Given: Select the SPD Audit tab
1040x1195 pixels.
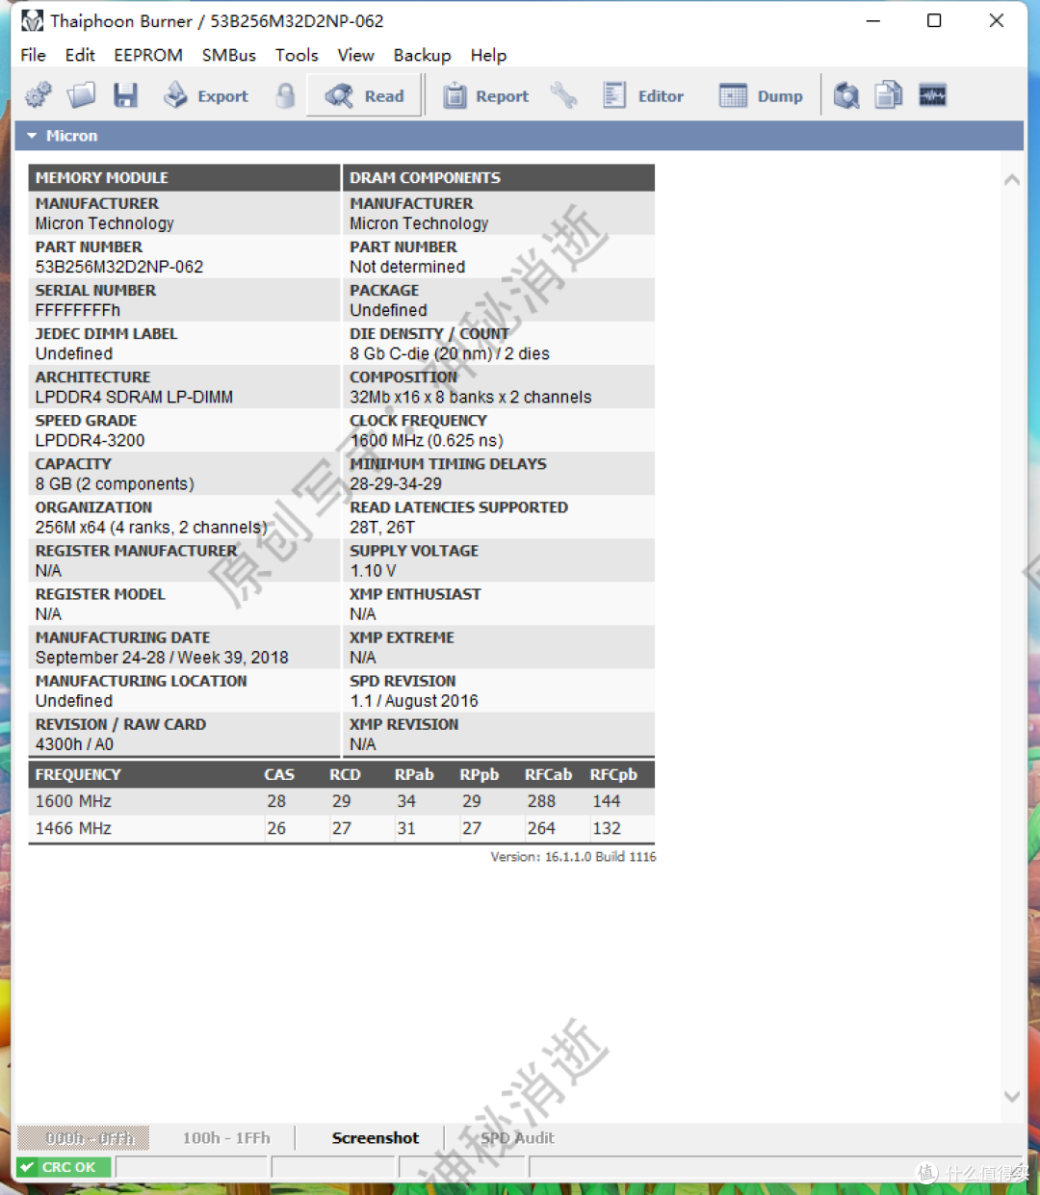Looking at the screenshot, I should (x=517, y=1138).
